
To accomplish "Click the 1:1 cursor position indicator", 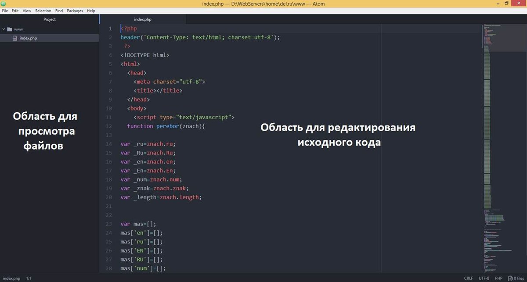I will [29, 278].
